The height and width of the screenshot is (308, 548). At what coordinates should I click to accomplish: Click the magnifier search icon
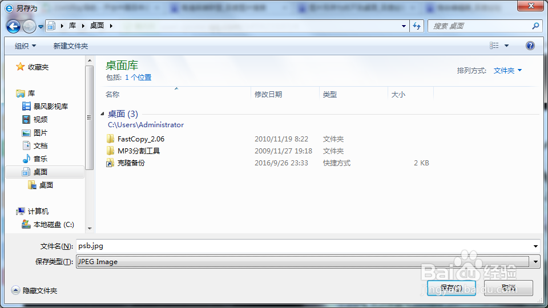click(x=535, y=26)
